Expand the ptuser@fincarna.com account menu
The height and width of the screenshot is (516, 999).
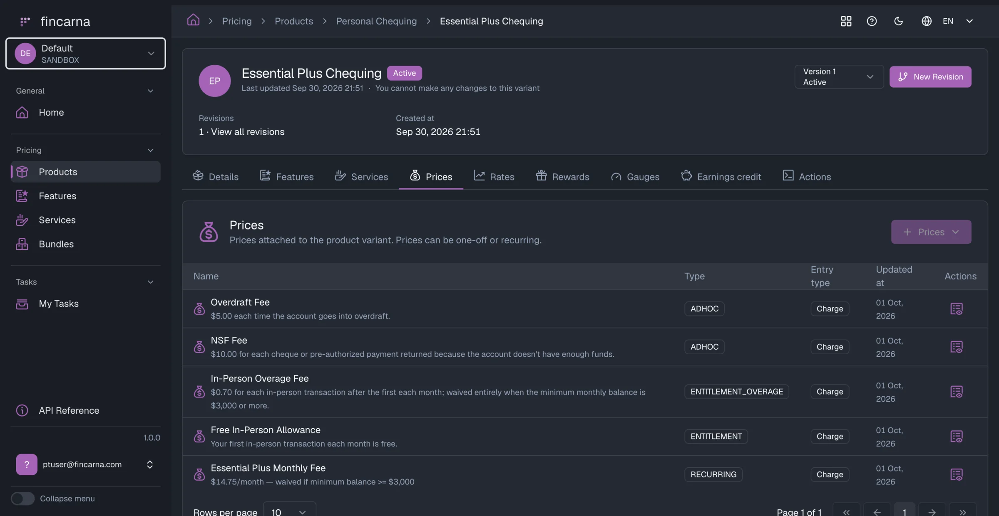click(x=85, y=464)
